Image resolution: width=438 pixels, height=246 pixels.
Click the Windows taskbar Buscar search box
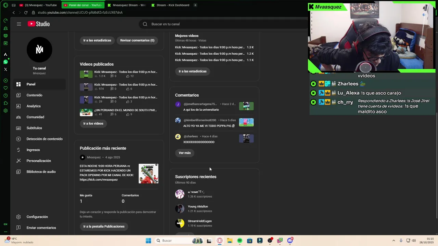point(179,241)
